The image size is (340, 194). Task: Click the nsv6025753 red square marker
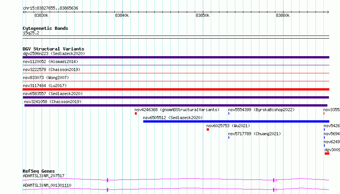click(x=208, y=129)
